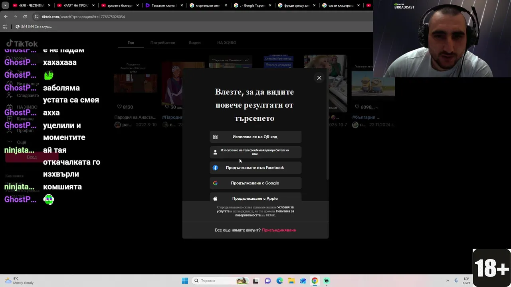511x287 pixels.
Task: Open the БГР keyboard language switcher
Action: pos(466,281)
